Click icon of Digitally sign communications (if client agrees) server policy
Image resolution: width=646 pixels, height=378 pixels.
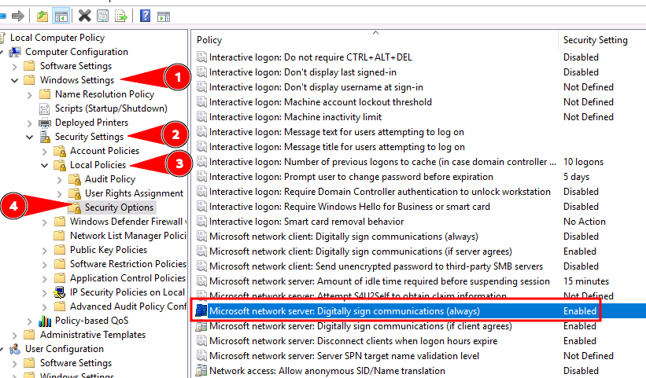pyautogui.click(x=201, y=327)
